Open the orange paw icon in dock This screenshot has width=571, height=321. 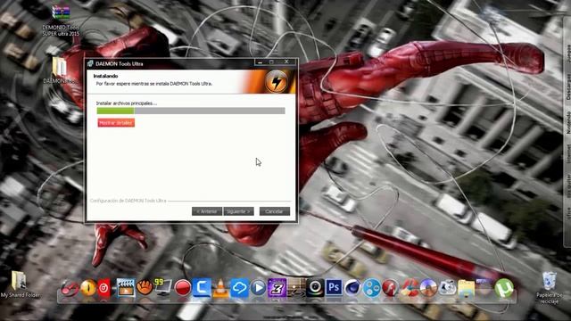point(145,287)
